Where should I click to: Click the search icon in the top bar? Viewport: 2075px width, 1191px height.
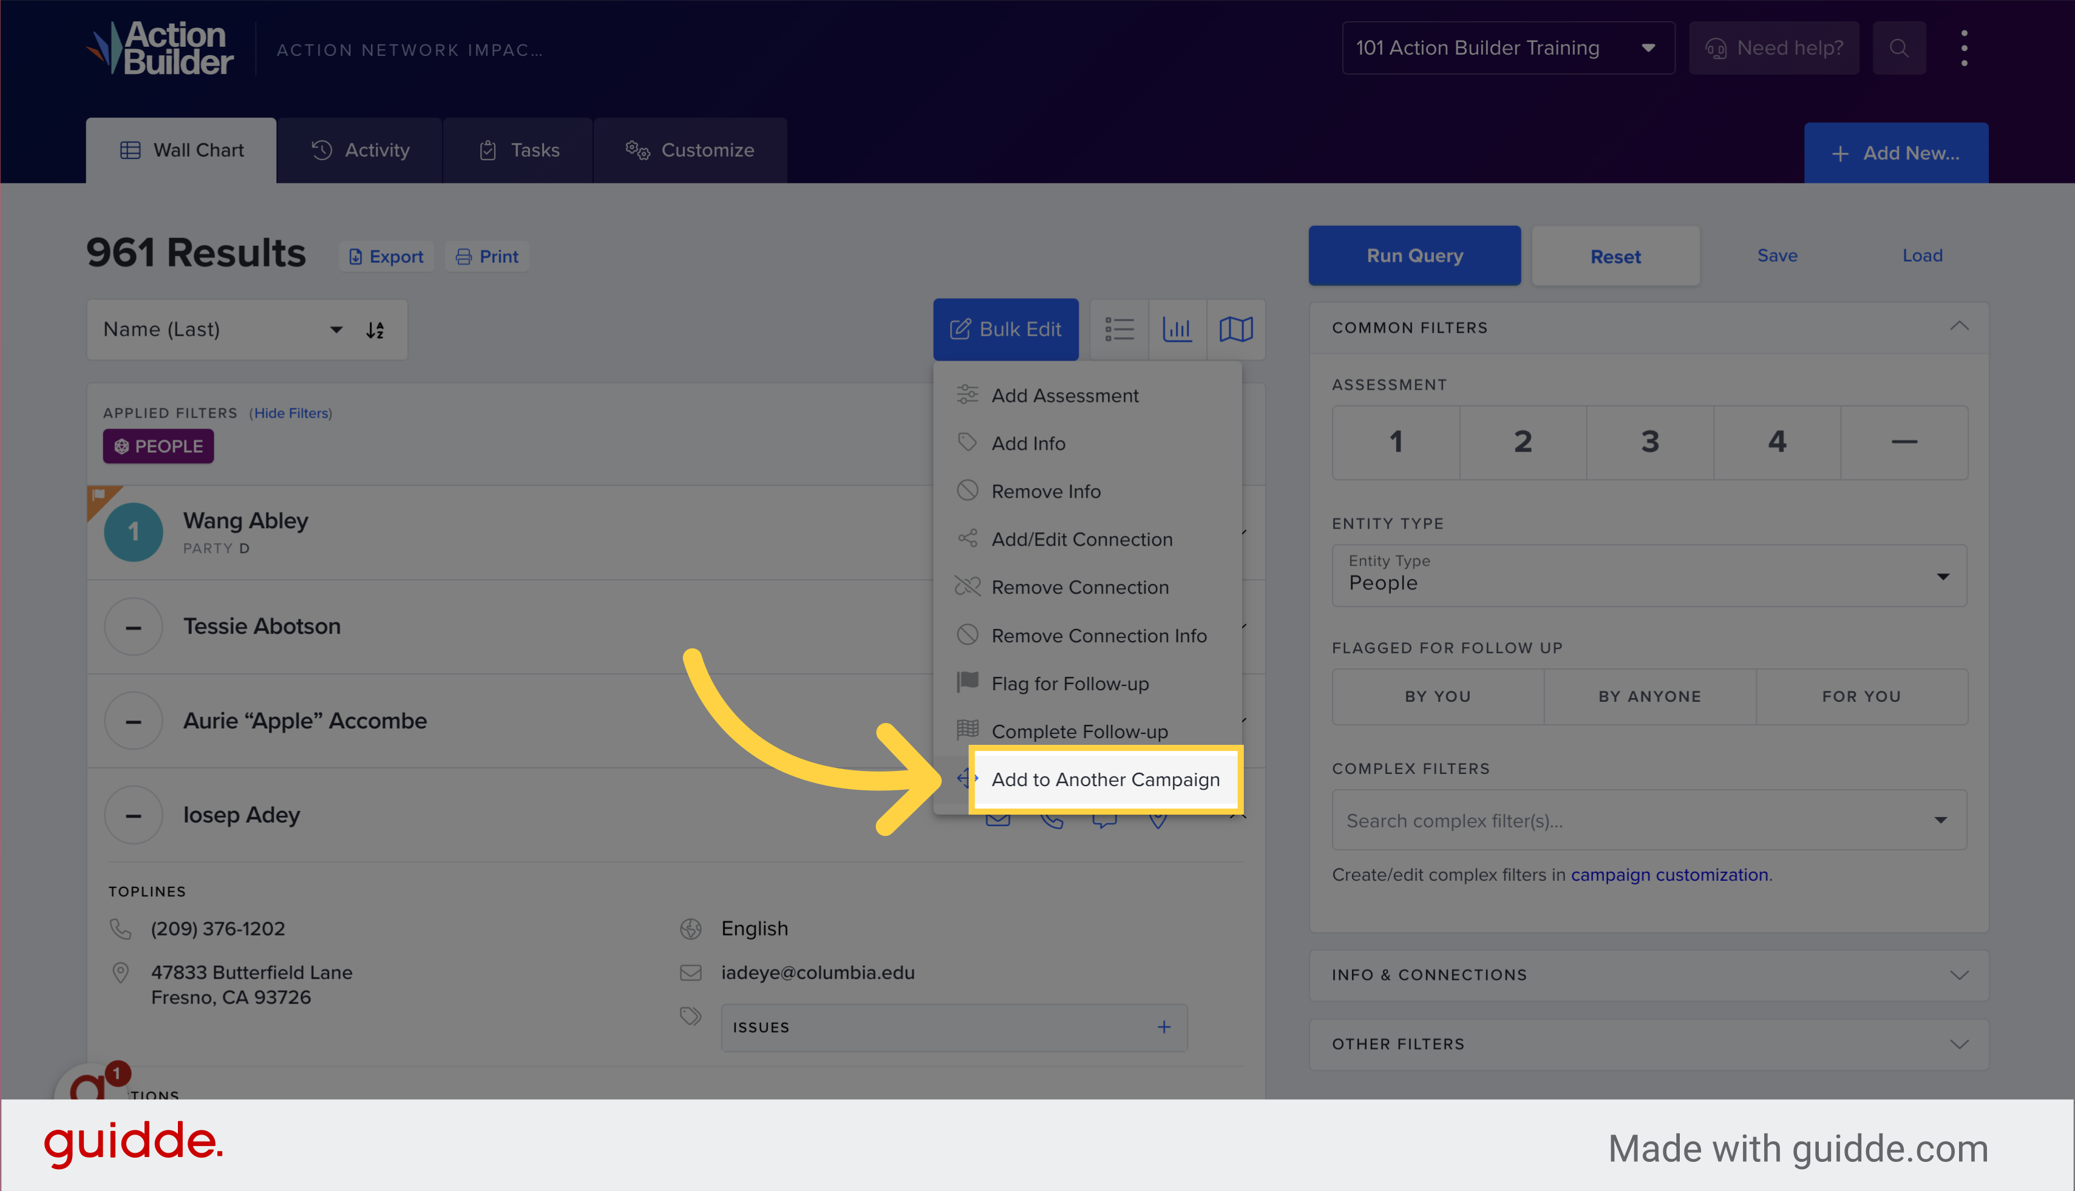coord(1899,47)
